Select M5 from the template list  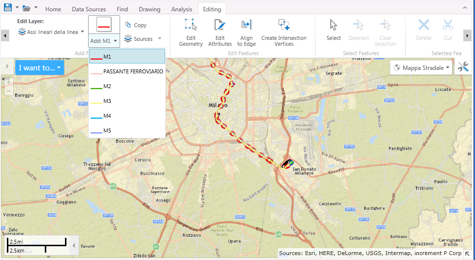click(x=127, y=130)
